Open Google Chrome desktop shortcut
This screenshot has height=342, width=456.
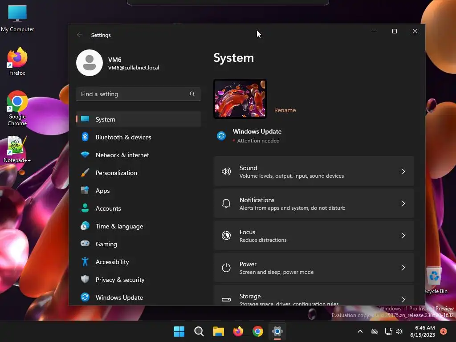17,108
